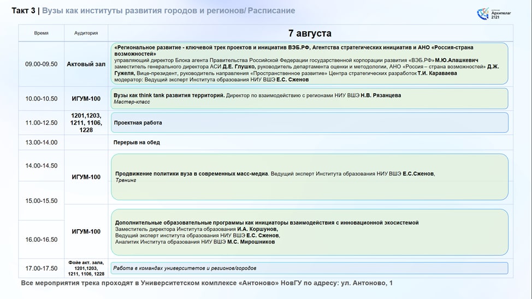Open 'Продвижение политики вуза' training block
Viewport: 532px width, 299px height.
click(x=310, y=177)
